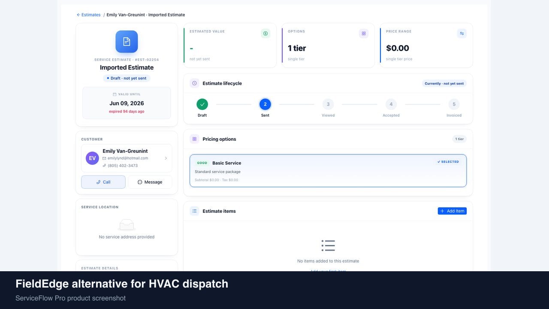Message the customer Emily Van-Greunint
This screenshot has height=309, width=549.
[150, 182]
